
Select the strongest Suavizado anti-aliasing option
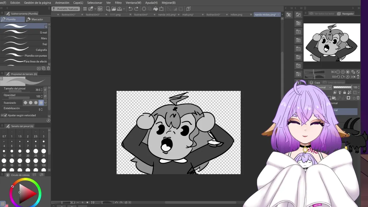click(41, 103)
